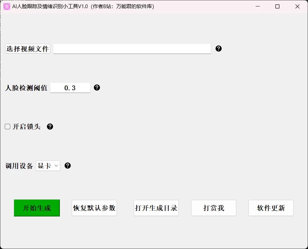Click 恢复默认参数 to reset parameters
Image resolution: width=308 pixels, height=249 pixels.
pyautogui.click(x=94, y=208)
